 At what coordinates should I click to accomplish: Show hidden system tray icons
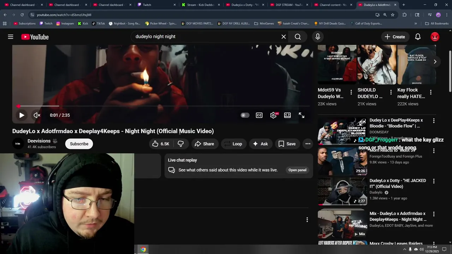pos(404,249)
